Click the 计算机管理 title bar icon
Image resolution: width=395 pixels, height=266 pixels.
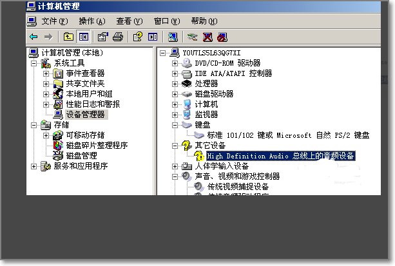pos(31,6)
